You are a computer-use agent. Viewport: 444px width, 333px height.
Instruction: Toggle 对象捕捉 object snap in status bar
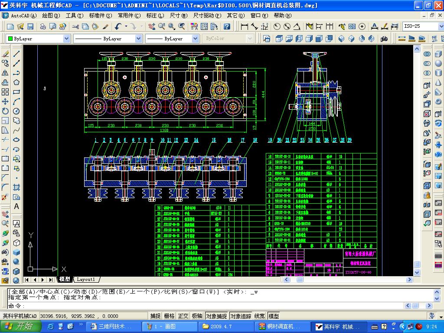pyautogui.click(x=216, y=316)
